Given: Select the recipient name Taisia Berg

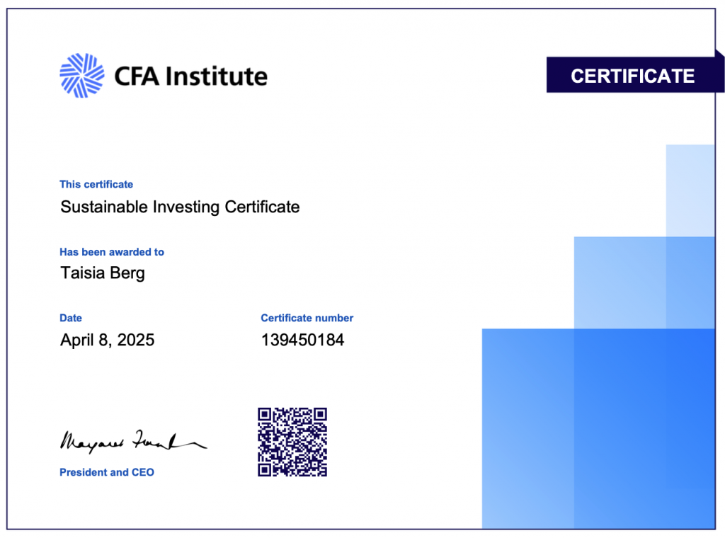Looking at the screenshot, I should 103,273.
